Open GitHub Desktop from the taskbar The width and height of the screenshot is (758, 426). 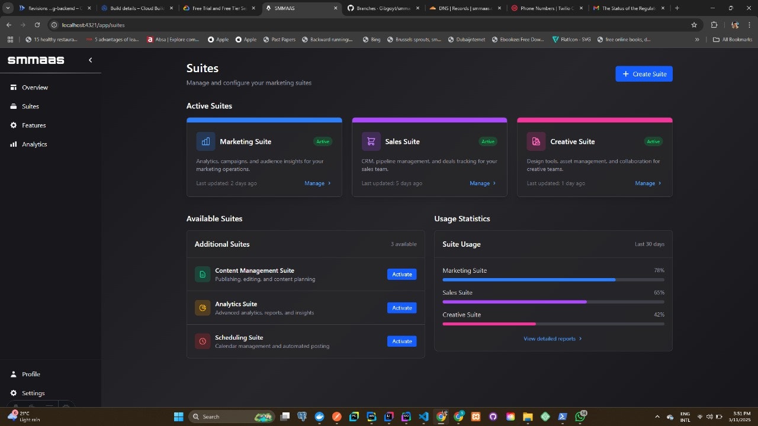click(x=493, y=417)
